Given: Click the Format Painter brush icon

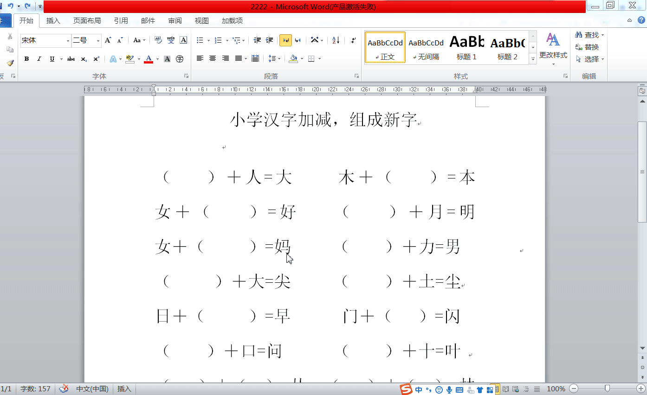Looking at the screenshot, I should click(x=10, y=63).
